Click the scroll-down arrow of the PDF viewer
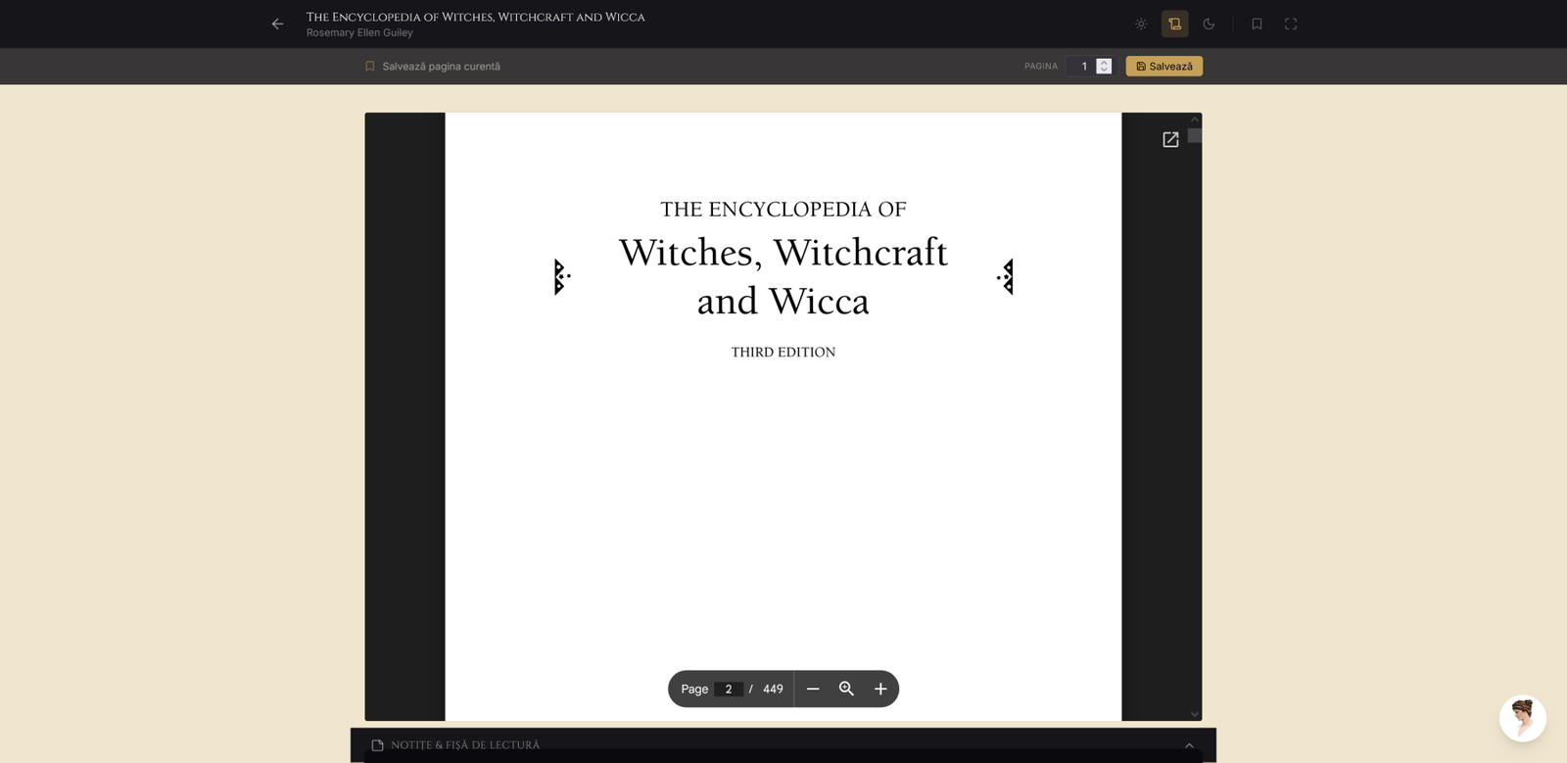This screenshot has width=1567, height=763. pyautogui.click(x=1195, y=714)
